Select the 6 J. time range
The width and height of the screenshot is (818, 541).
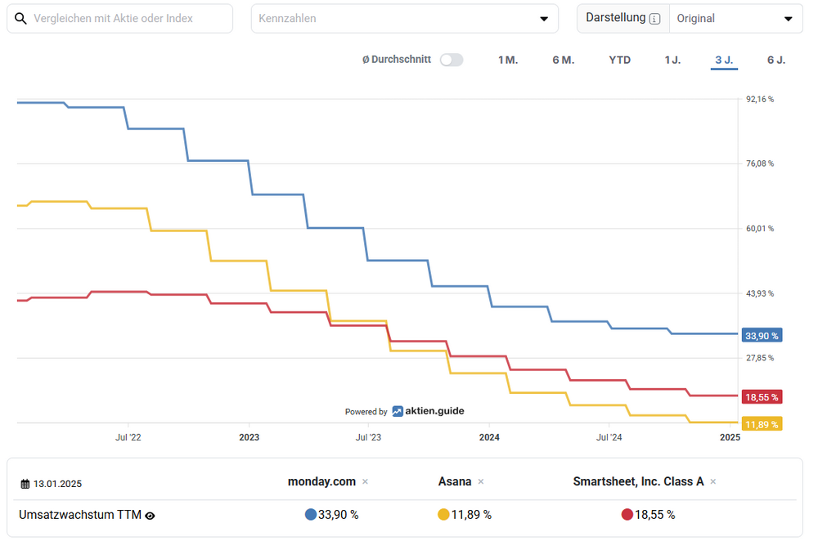click(776, 60)
